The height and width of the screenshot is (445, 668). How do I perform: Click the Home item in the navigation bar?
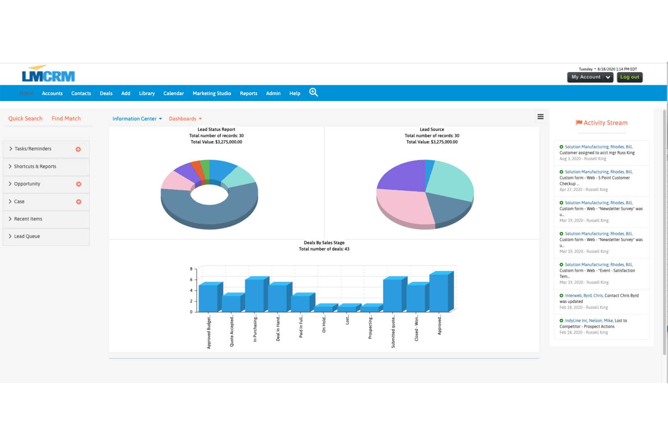(x=26, y=93)
